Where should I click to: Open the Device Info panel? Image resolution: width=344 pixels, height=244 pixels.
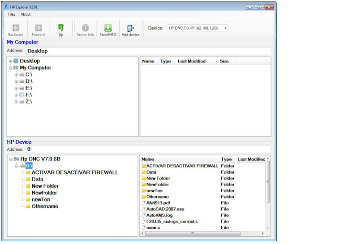click(85, 28)
